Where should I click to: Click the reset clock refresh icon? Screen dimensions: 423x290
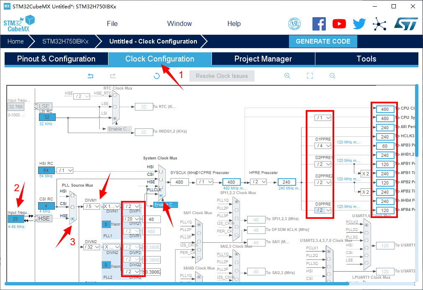click(157, 76)
